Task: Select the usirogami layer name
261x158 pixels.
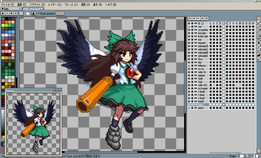Action: [x=203, y=88]
